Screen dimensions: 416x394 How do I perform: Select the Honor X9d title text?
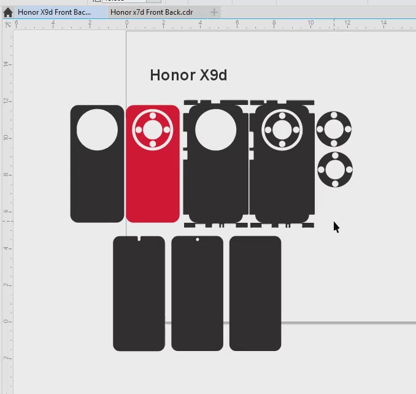point(188,75)
